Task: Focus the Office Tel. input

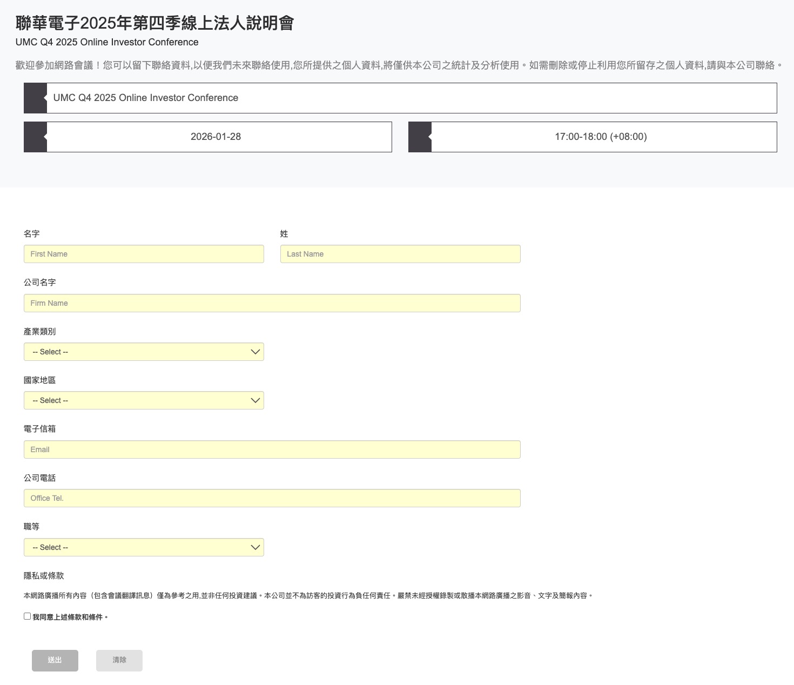Action: (272, 498)
